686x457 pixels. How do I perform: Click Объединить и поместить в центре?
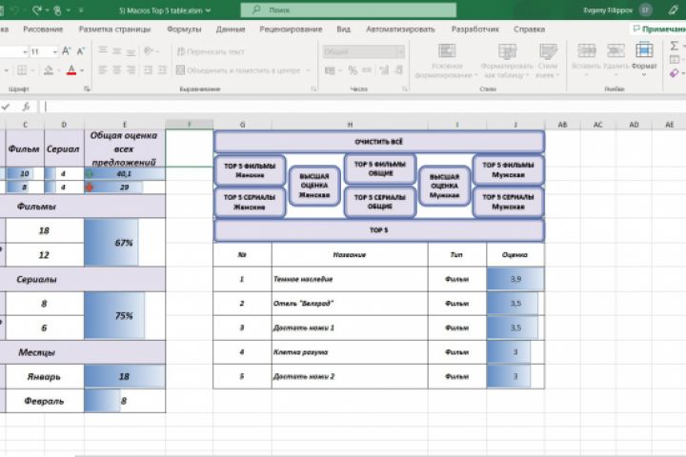pos(238,70)
